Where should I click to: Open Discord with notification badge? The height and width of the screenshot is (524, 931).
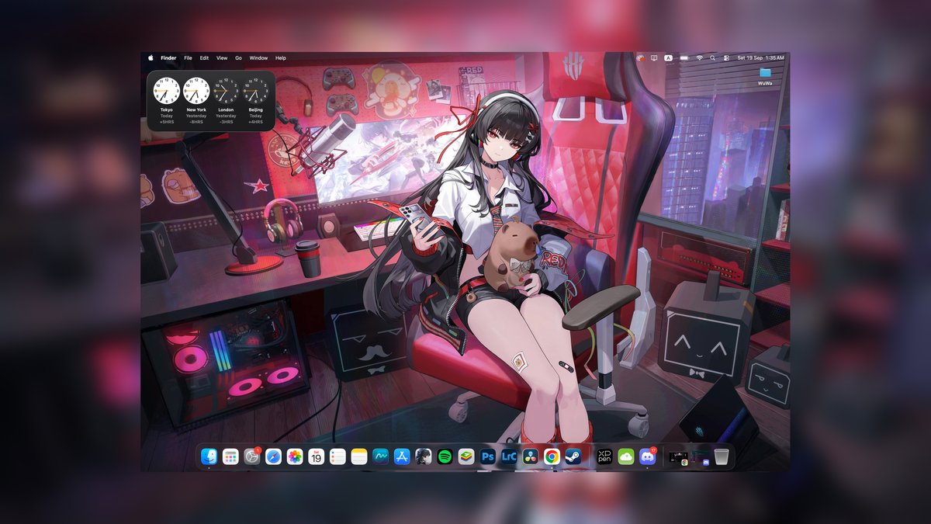click(647, 456)
